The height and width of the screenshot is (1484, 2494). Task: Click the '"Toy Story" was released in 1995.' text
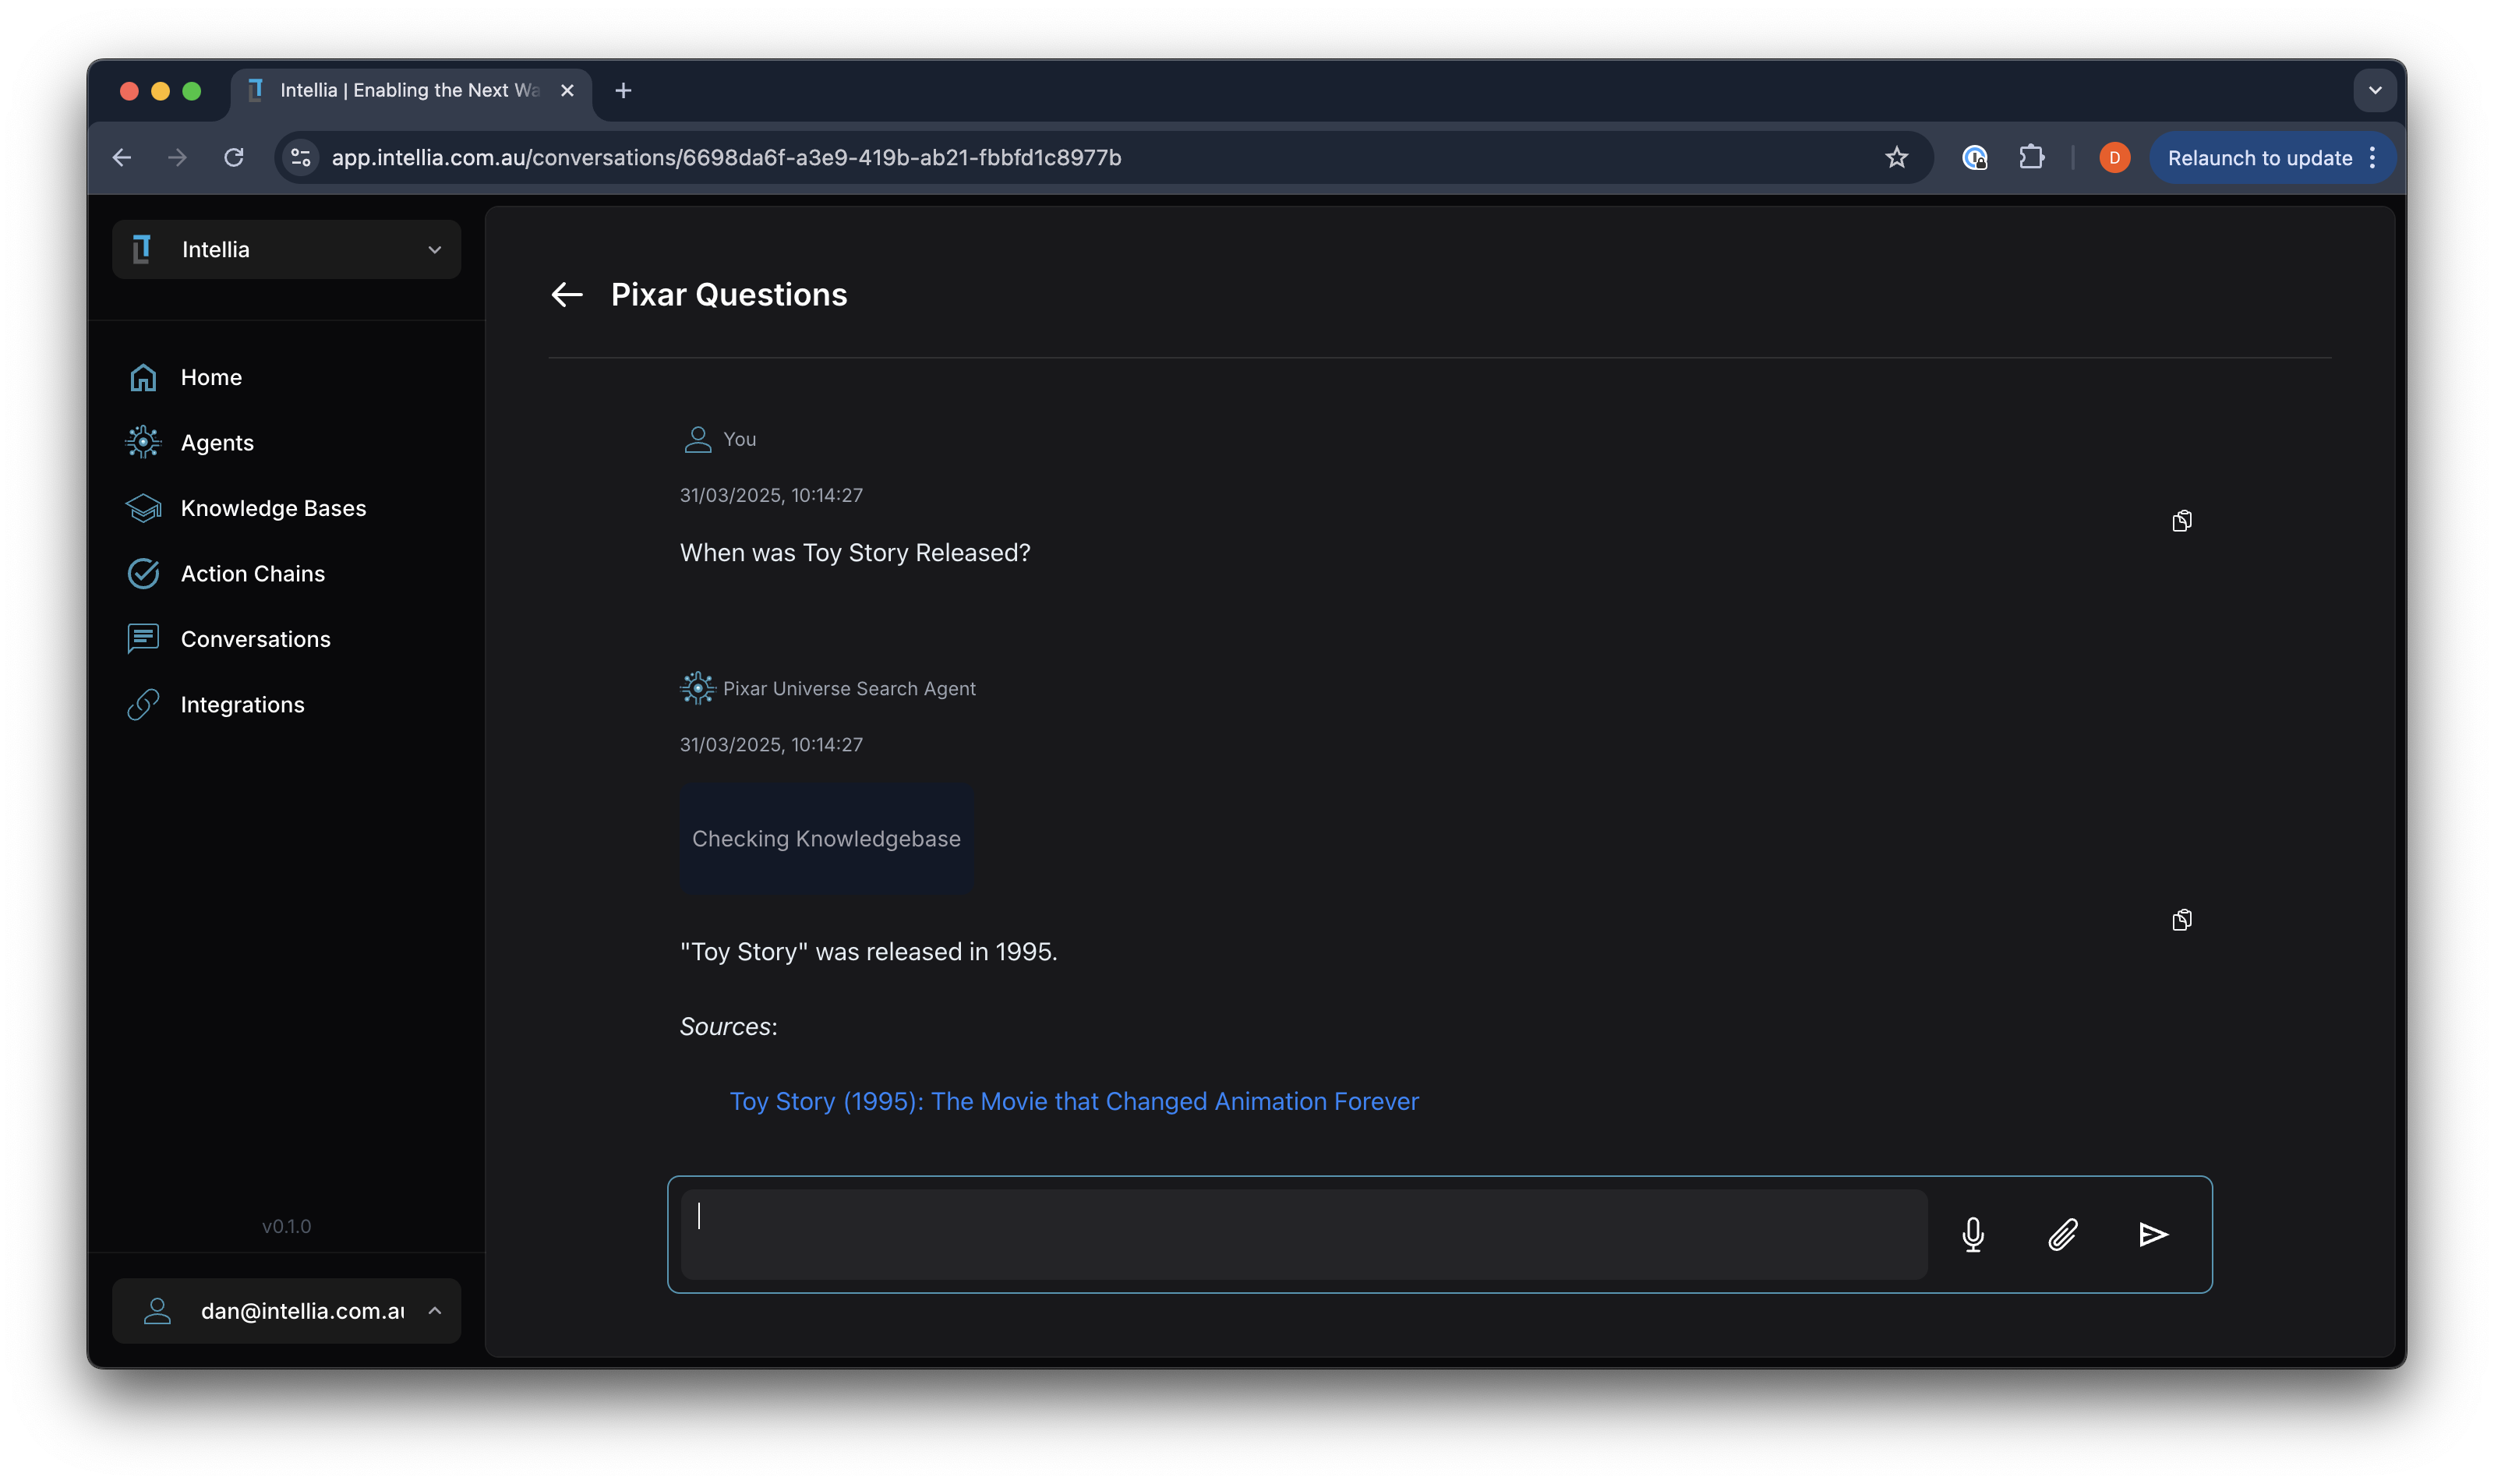(x=868, y=951)
